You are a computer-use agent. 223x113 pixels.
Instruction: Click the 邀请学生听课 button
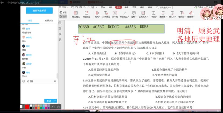(x=39, y=10)
